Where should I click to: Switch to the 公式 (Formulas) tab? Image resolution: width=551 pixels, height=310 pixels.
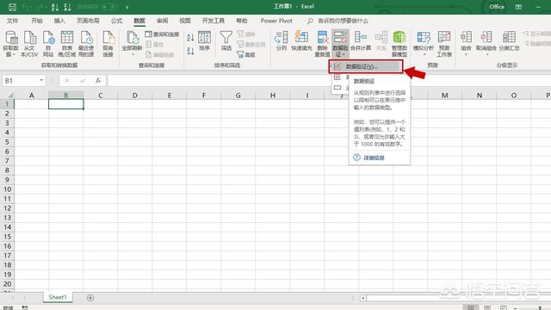pyautogui.click(x=116, y=21)
